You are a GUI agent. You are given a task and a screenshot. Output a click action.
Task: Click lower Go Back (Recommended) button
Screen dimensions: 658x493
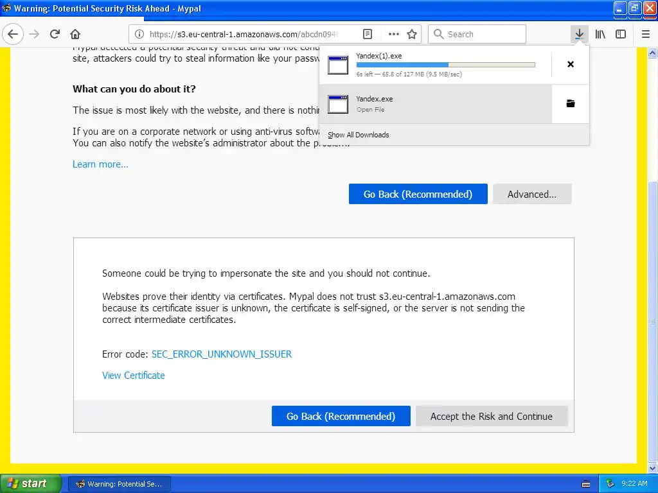point(341,416)
